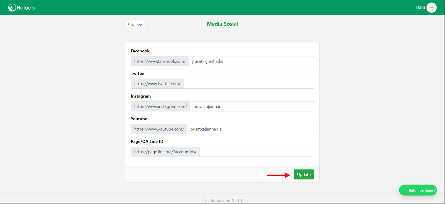Open the Butuh bantuan help chat

(418, 190)
